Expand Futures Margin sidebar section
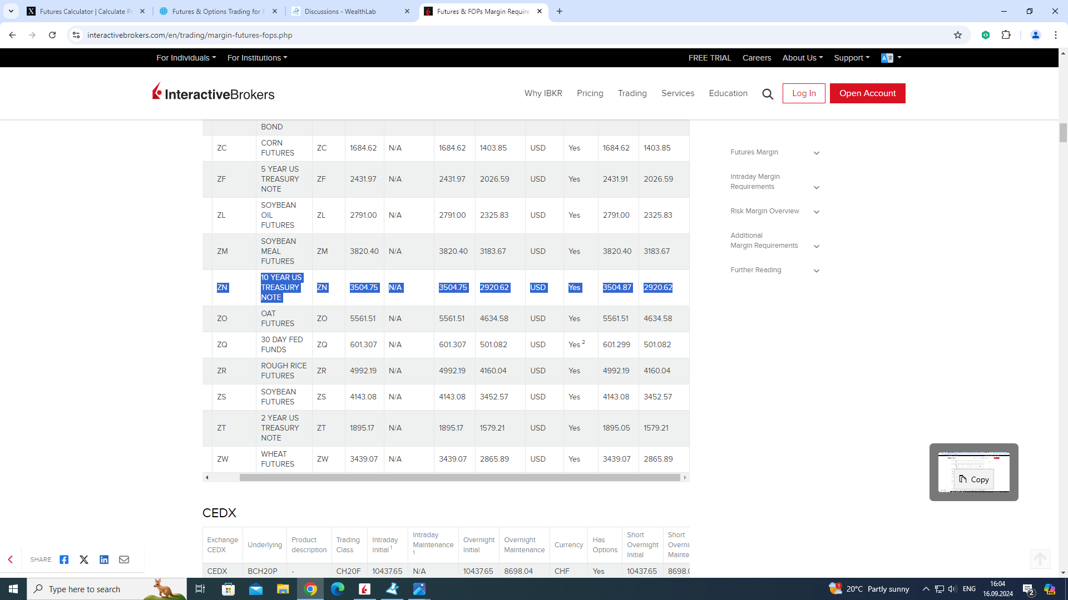Image resolution: width=1068 pixels, height=600 pixels. pos(816,153)
